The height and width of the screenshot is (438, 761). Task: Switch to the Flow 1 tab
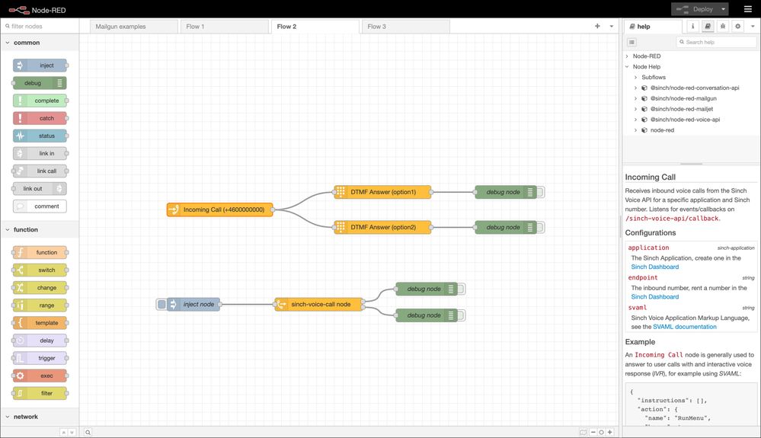224,27
